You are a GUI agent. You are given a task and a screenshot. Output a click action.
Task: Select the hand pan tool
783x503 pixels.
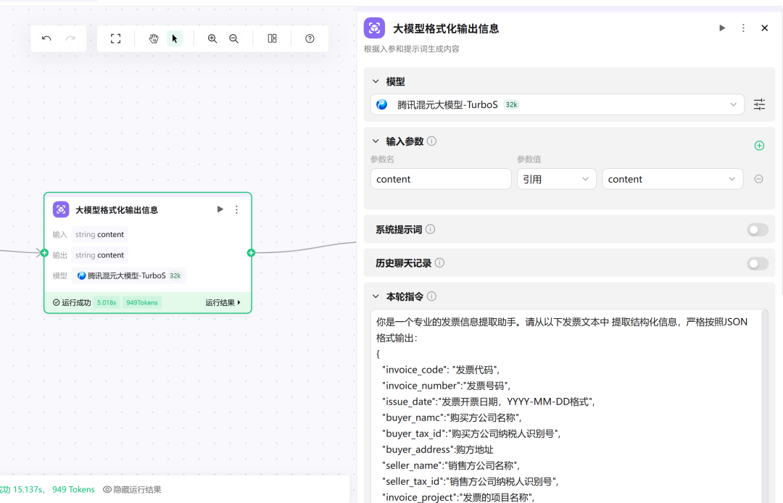[154, 38]
